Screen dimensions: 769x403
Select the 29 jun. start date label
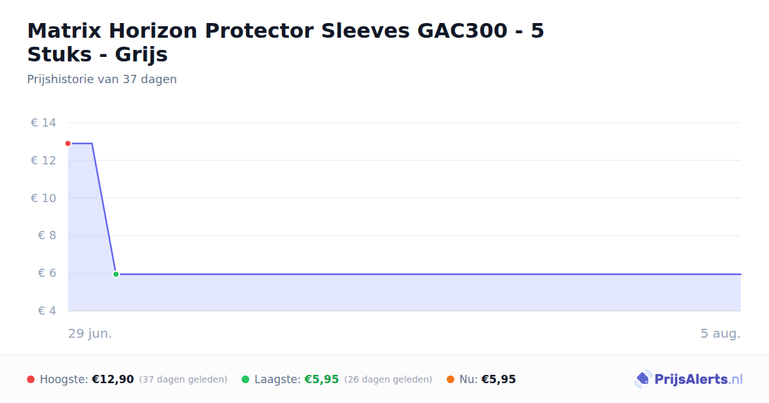point(90,333)
